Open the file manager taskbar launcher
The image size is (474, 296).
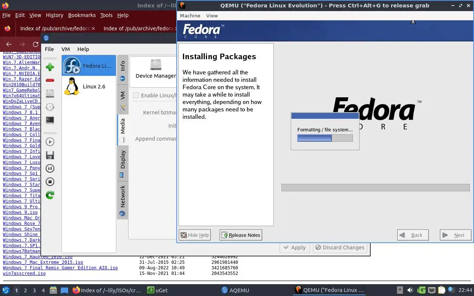[53, 290]
